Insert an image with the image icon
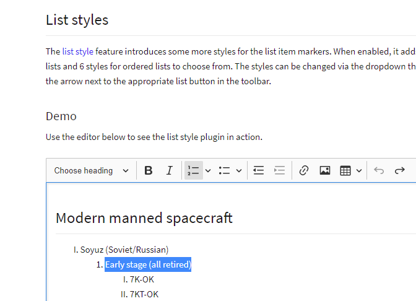The image size is (416, 301). tap(325, 170)
